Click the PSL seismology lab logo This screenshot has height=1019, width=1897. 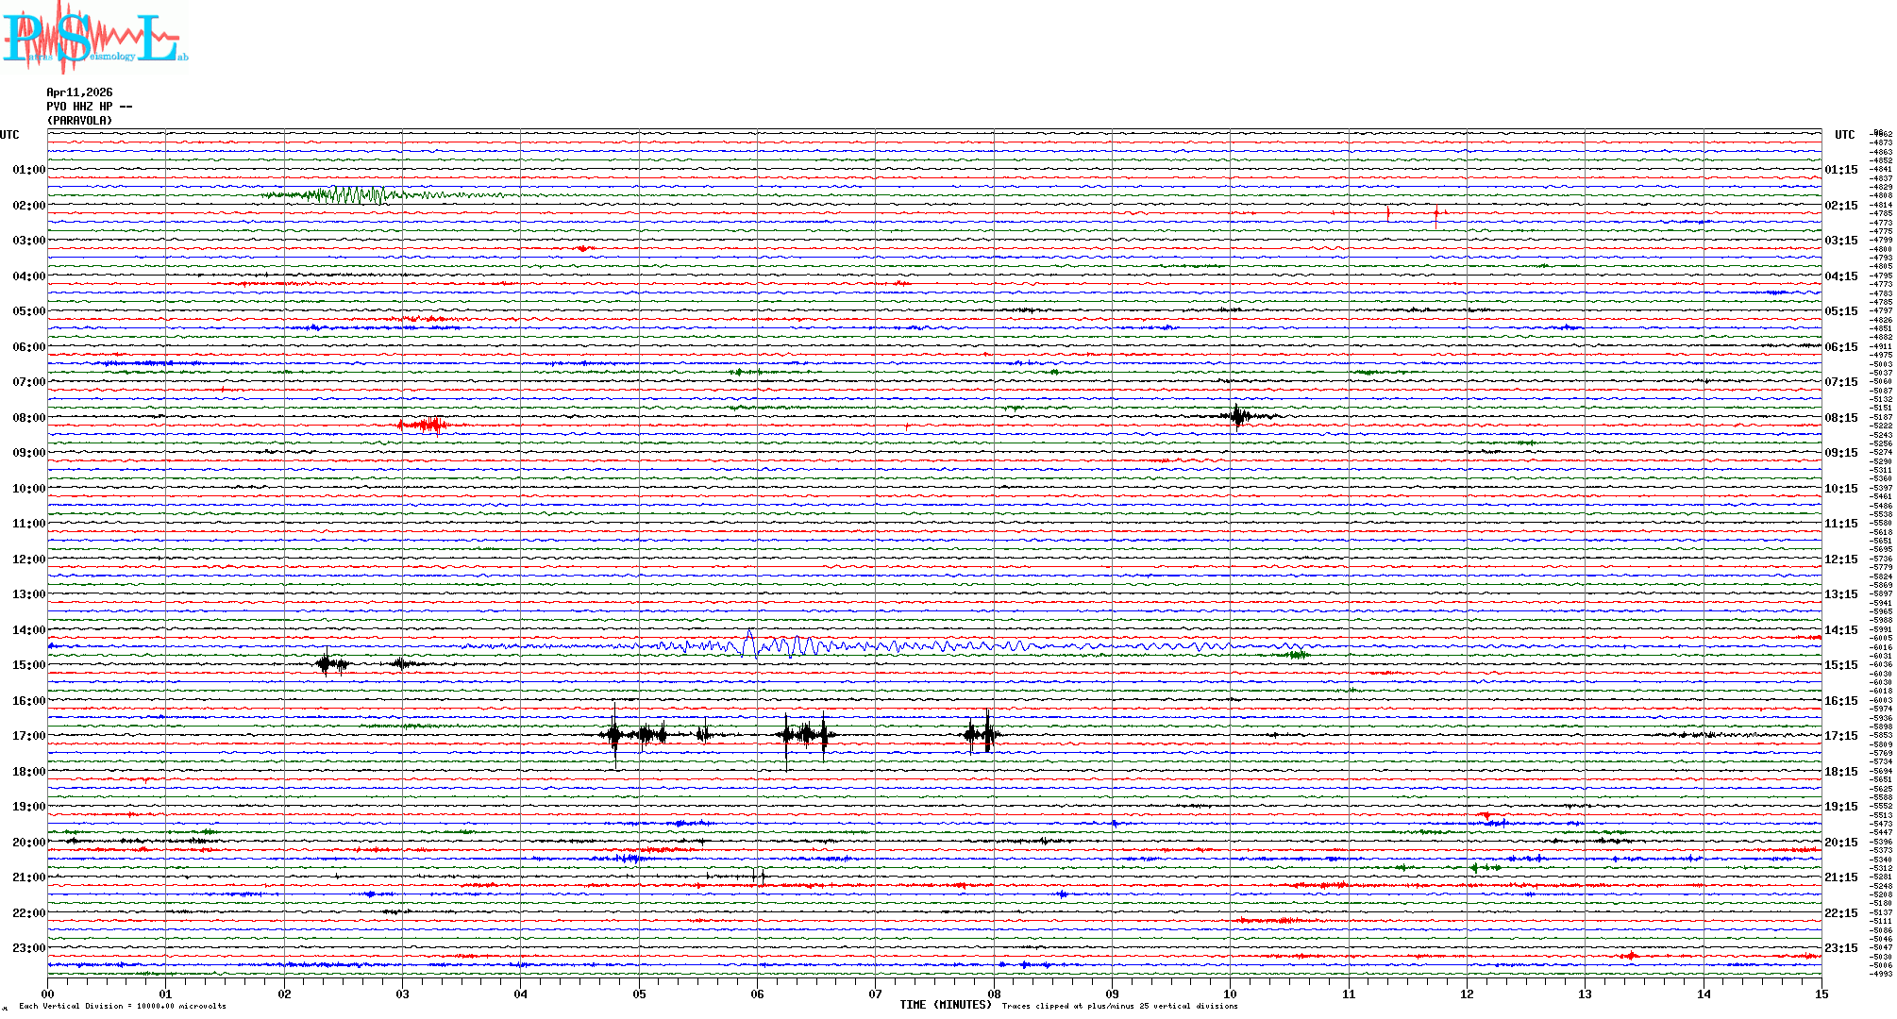[x=94, y=38]
